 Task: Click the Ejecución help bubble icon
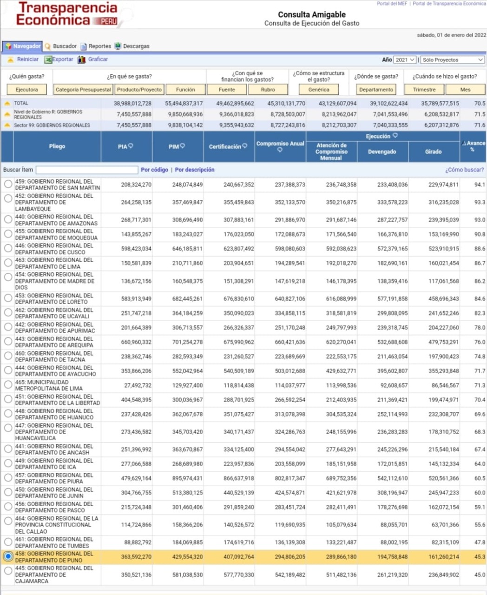395,136
